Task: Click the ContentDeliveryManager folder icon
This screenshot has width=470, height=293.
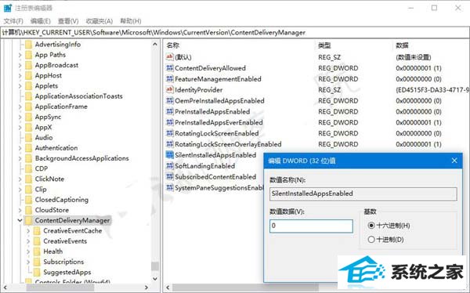Action: [x=28, y=220]
